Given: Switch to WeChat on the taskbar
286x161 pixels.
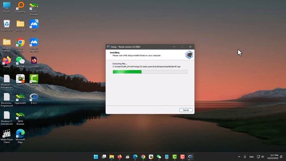Looking at the screenshot, I should coord(159,157).
